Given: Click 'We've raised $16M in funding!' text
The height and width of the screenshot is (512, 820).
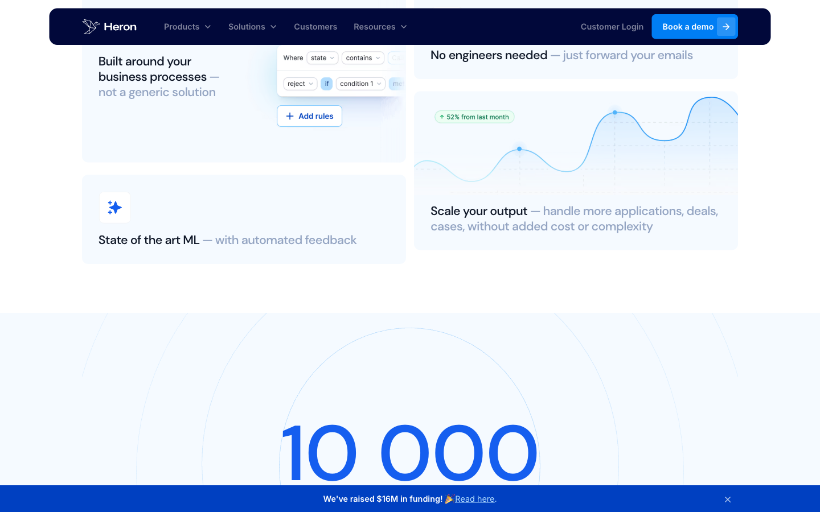Looking at the screenshot, I should pos(383,499).
